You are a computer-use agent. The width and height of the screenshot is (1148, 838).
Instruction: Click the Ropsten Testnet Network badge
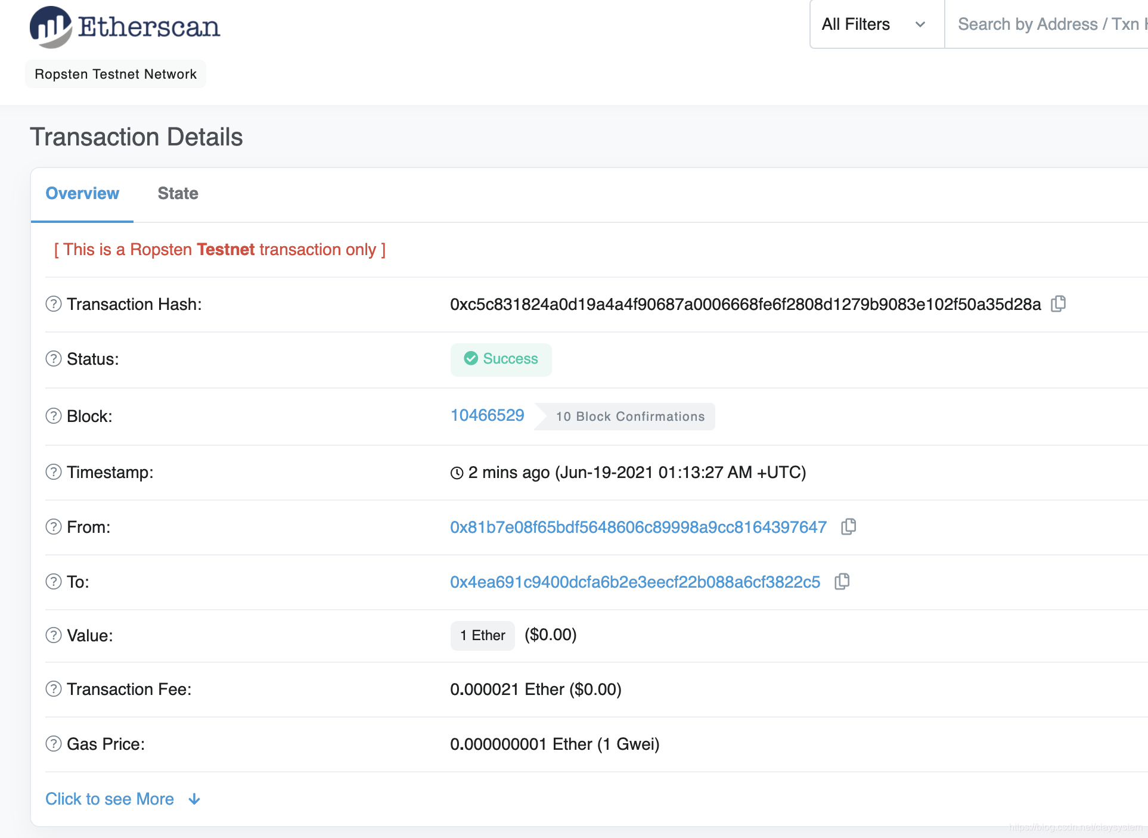116,74
